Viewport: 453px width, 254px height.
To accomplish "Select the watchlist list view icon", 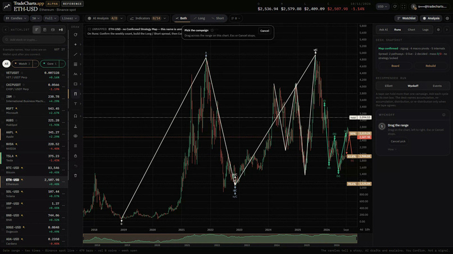I will click(x=37, y=30).
